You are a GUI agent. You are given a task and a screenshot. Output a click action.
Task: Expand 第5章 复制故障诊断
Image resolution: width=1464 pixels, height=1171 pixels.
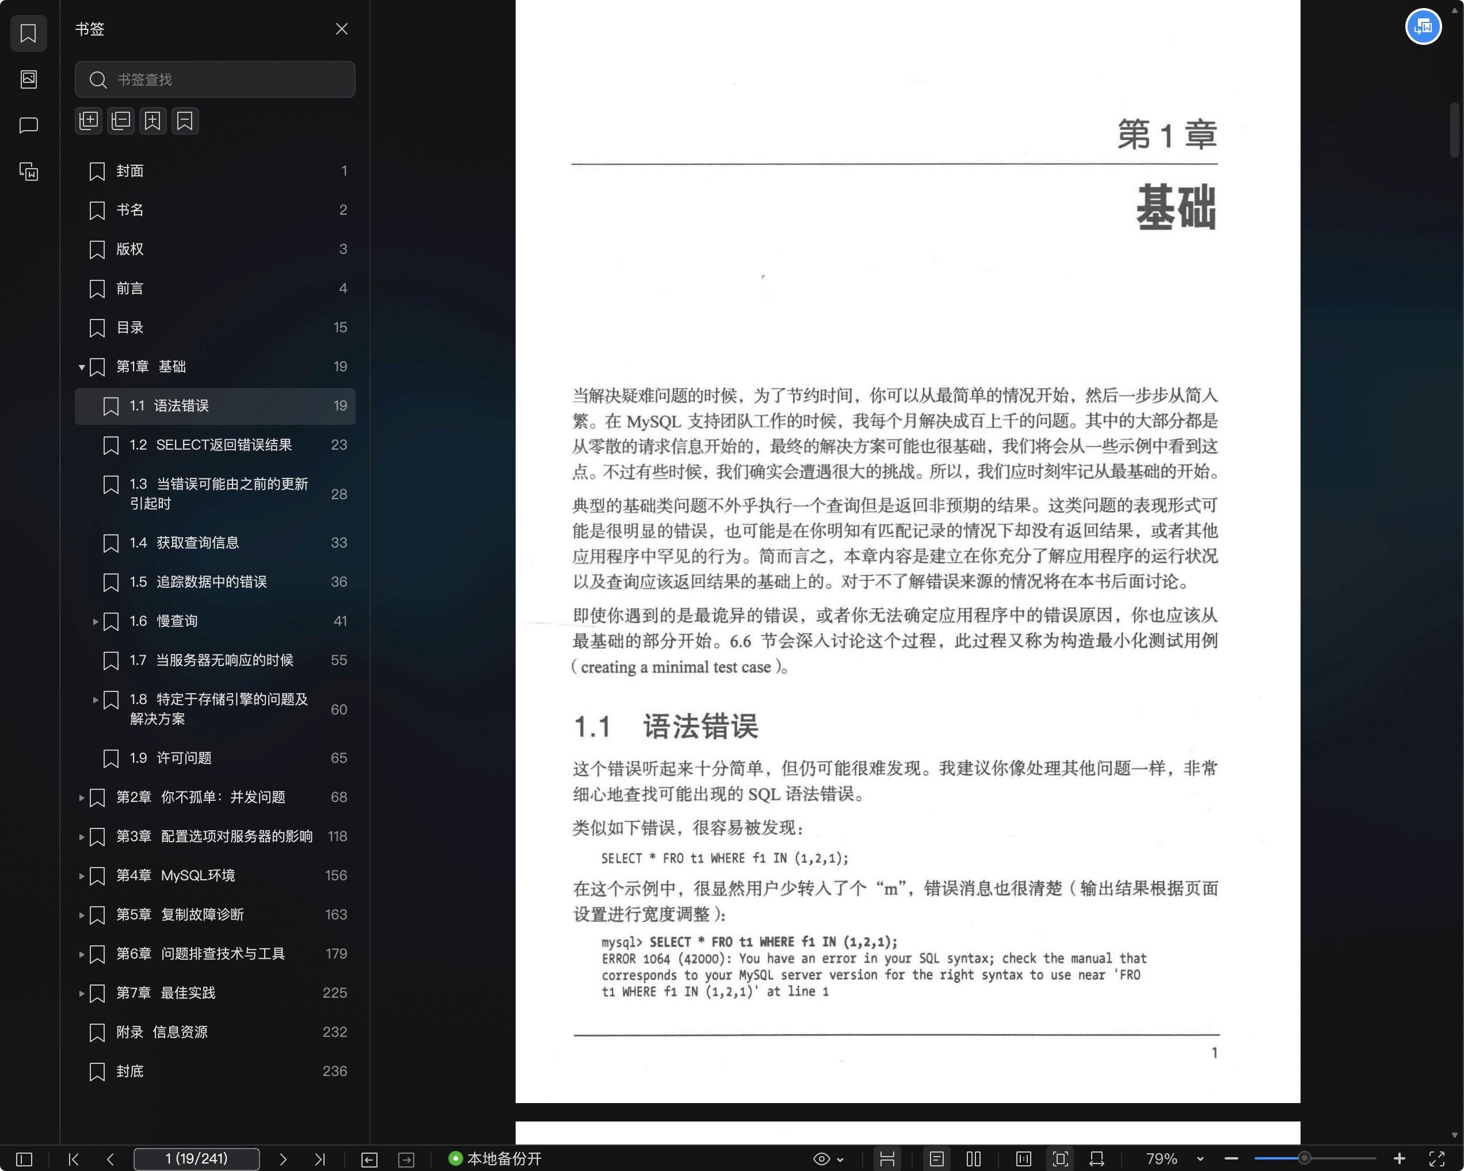pyautogui.click(x=82, y=915)
